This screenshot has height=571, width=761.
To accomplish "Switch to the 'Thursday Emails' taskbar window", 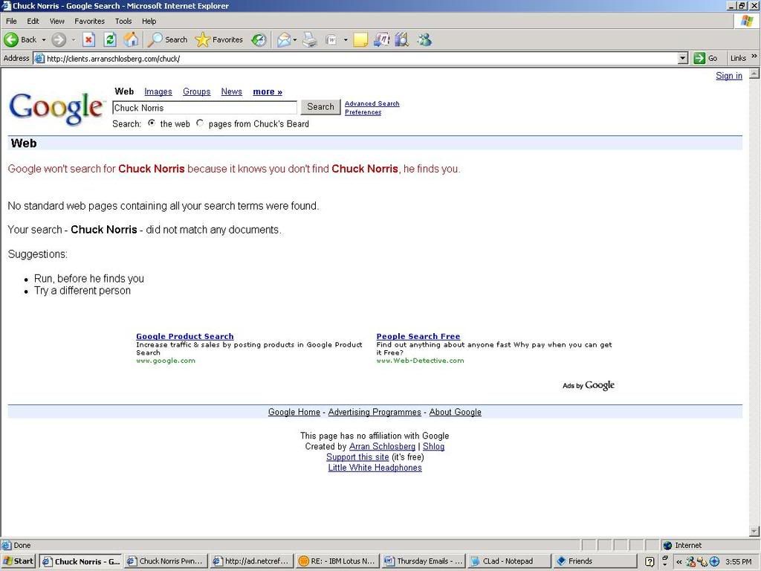I will pos(423,561).
